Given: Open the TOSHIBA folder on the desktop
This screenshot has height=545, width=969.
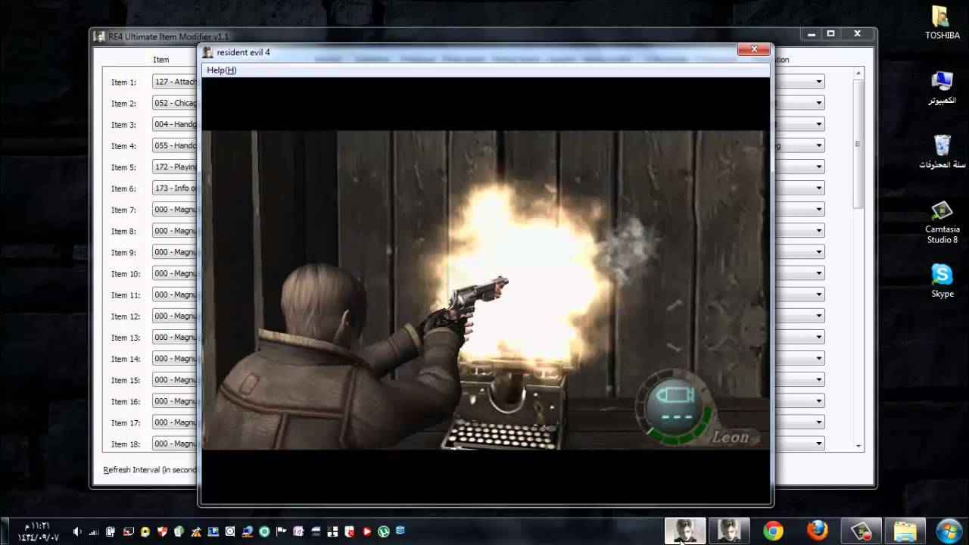Looking at the screenshot, I should click(x=942, y=23).
